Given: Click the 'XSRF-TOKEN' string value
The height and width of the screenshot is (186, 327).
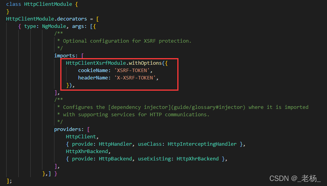Looking at the screenshot, I should [132, 71].
